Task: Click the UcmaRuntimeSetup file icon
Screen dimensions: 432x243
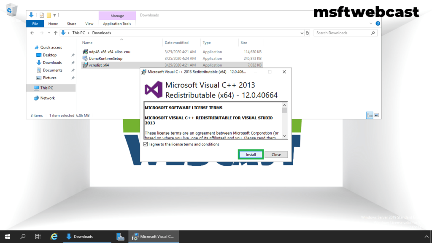Action: pyautogui.click(x=85, y=58)
